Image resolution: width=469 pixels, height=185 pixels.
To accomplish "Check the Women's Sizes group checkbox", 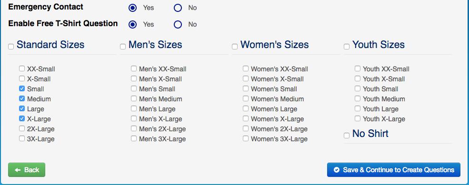I will point(235,47).
